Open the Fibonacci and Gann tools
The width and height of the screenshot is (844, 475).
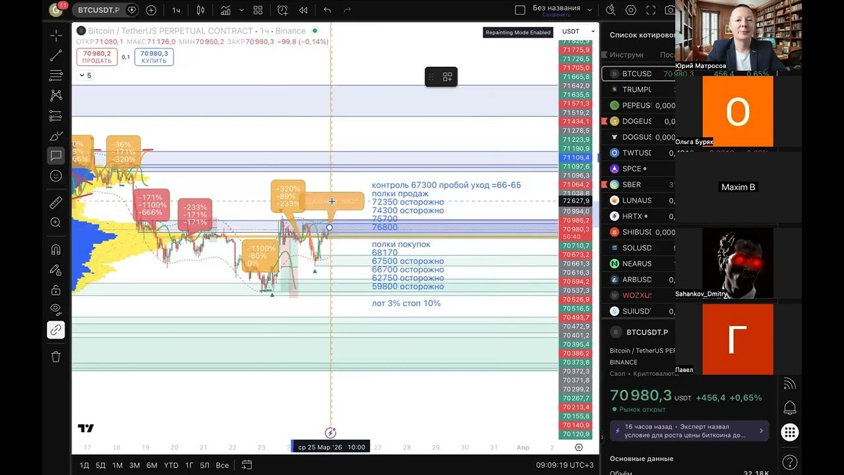(x=56, y=76)
